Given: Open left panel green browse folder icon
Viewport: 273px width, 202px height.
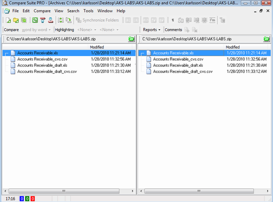Looking at the screenshot, I should pyautogui.click(x=131, y=39).
